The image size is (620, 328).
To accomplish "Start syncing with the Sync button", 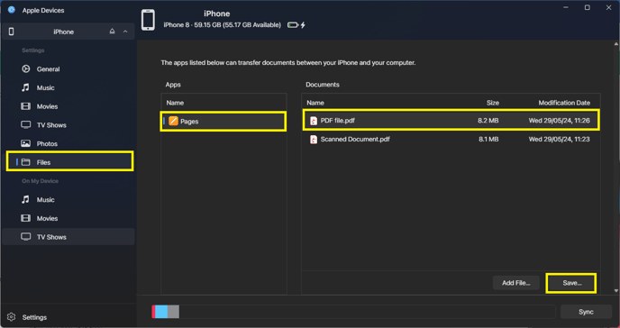I will pyautogui.click(x=586, y=312).
